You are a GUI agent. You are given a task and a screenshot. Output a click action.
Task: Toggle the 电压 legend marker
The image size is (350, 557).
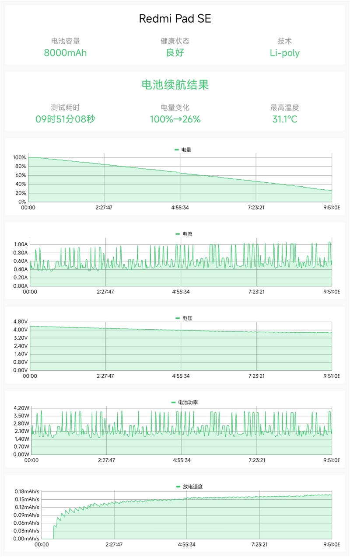click(x=178, y=318)
